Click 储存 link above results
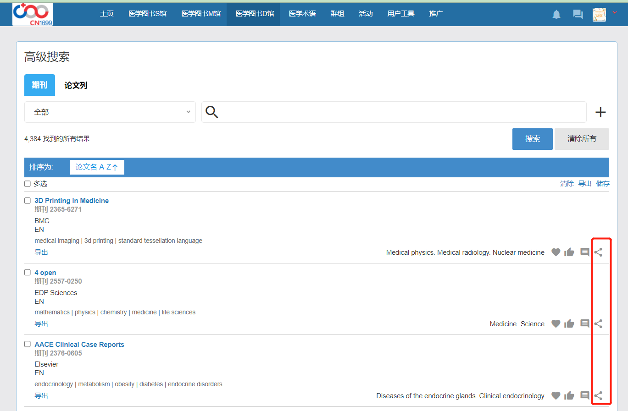Viewport: 628px width, 411px height. tap(603, 184)
